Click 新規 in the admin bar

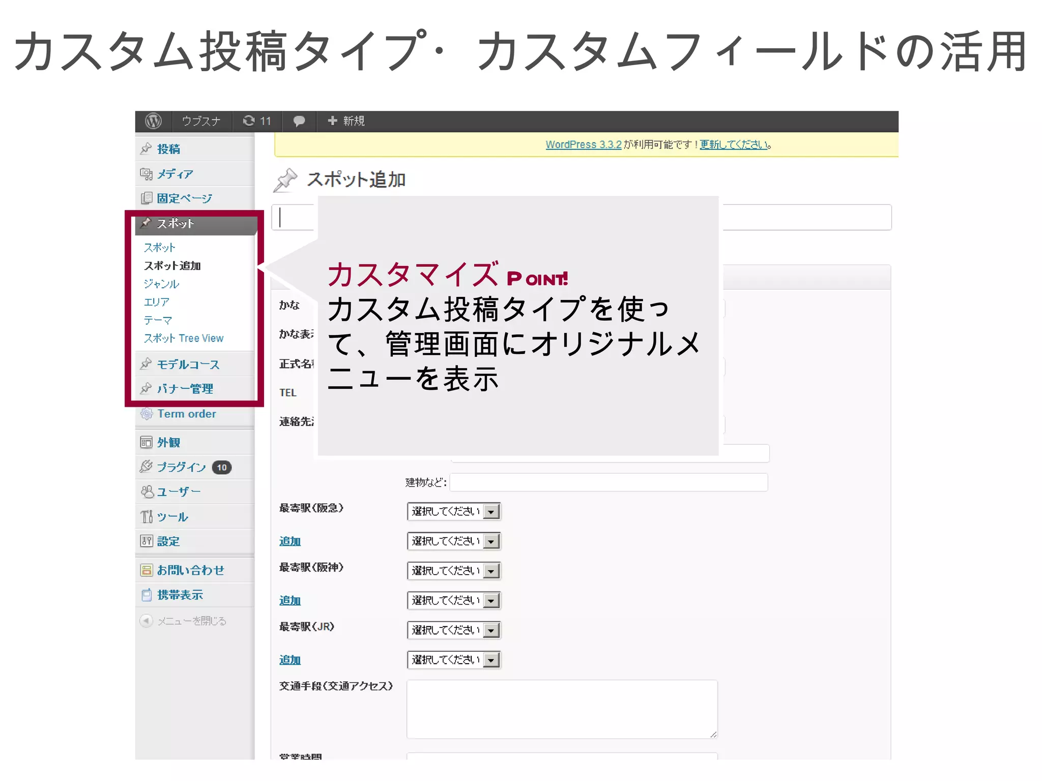click(354, 121)
